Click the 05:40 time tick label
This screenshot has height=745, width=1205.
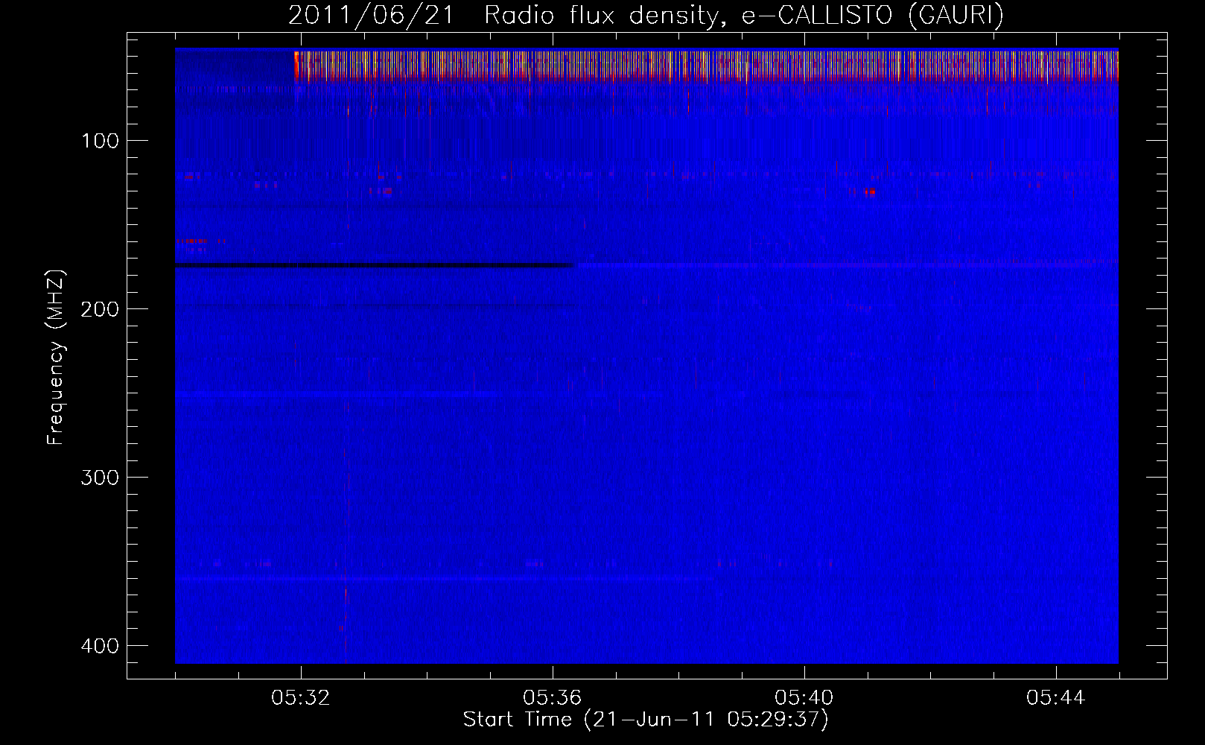(804, 698)
